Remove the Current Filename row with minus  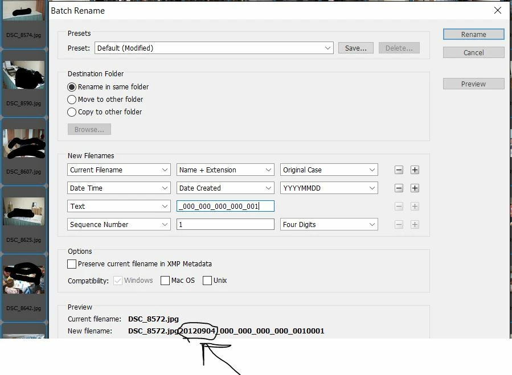(x=399, y=170)
